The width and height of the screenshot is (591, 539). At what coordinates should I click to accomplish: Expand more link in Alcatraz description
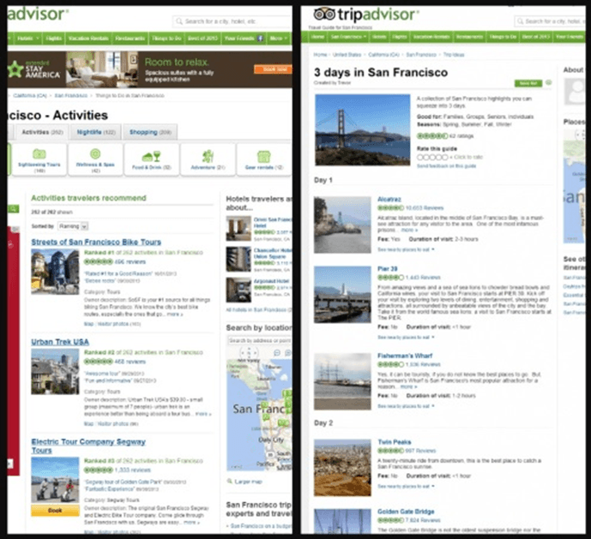(x=409, y=230)
